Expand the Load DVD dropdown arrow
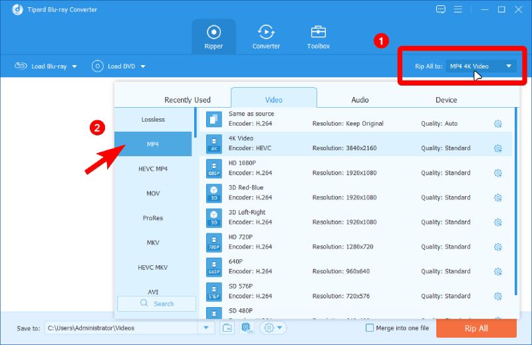The width and height of the screenshot is (532, 345). [x=143, y=66]
